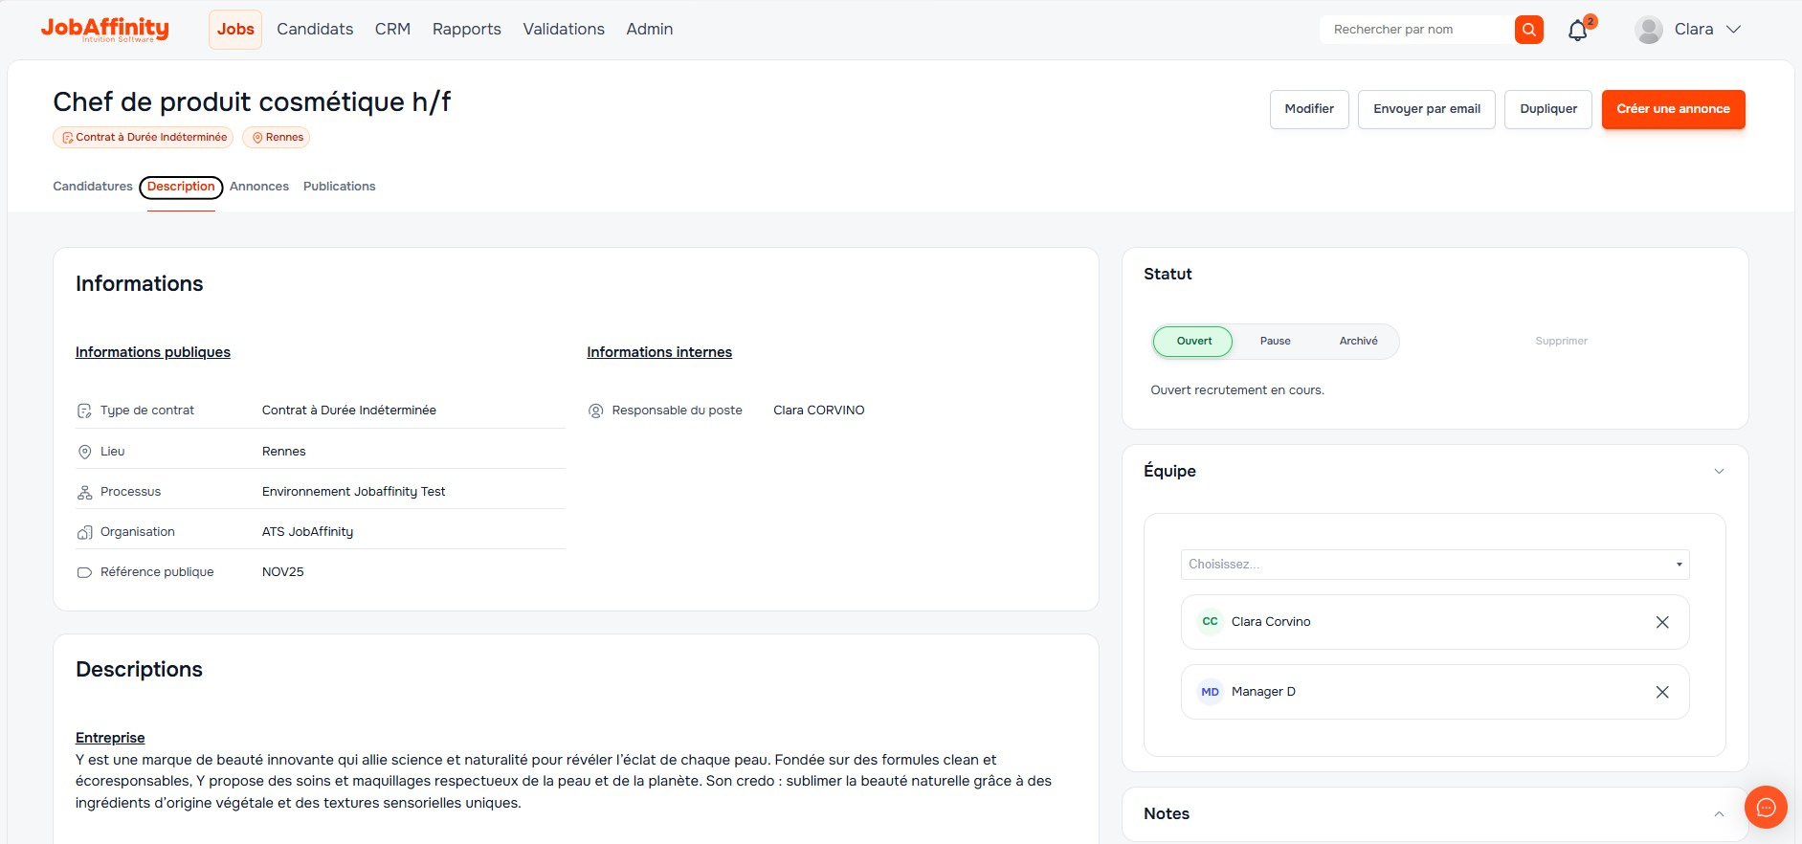Click the CC avatar badge
Viewport: 1802px width, 844px height.
(x=1211, y=622)
